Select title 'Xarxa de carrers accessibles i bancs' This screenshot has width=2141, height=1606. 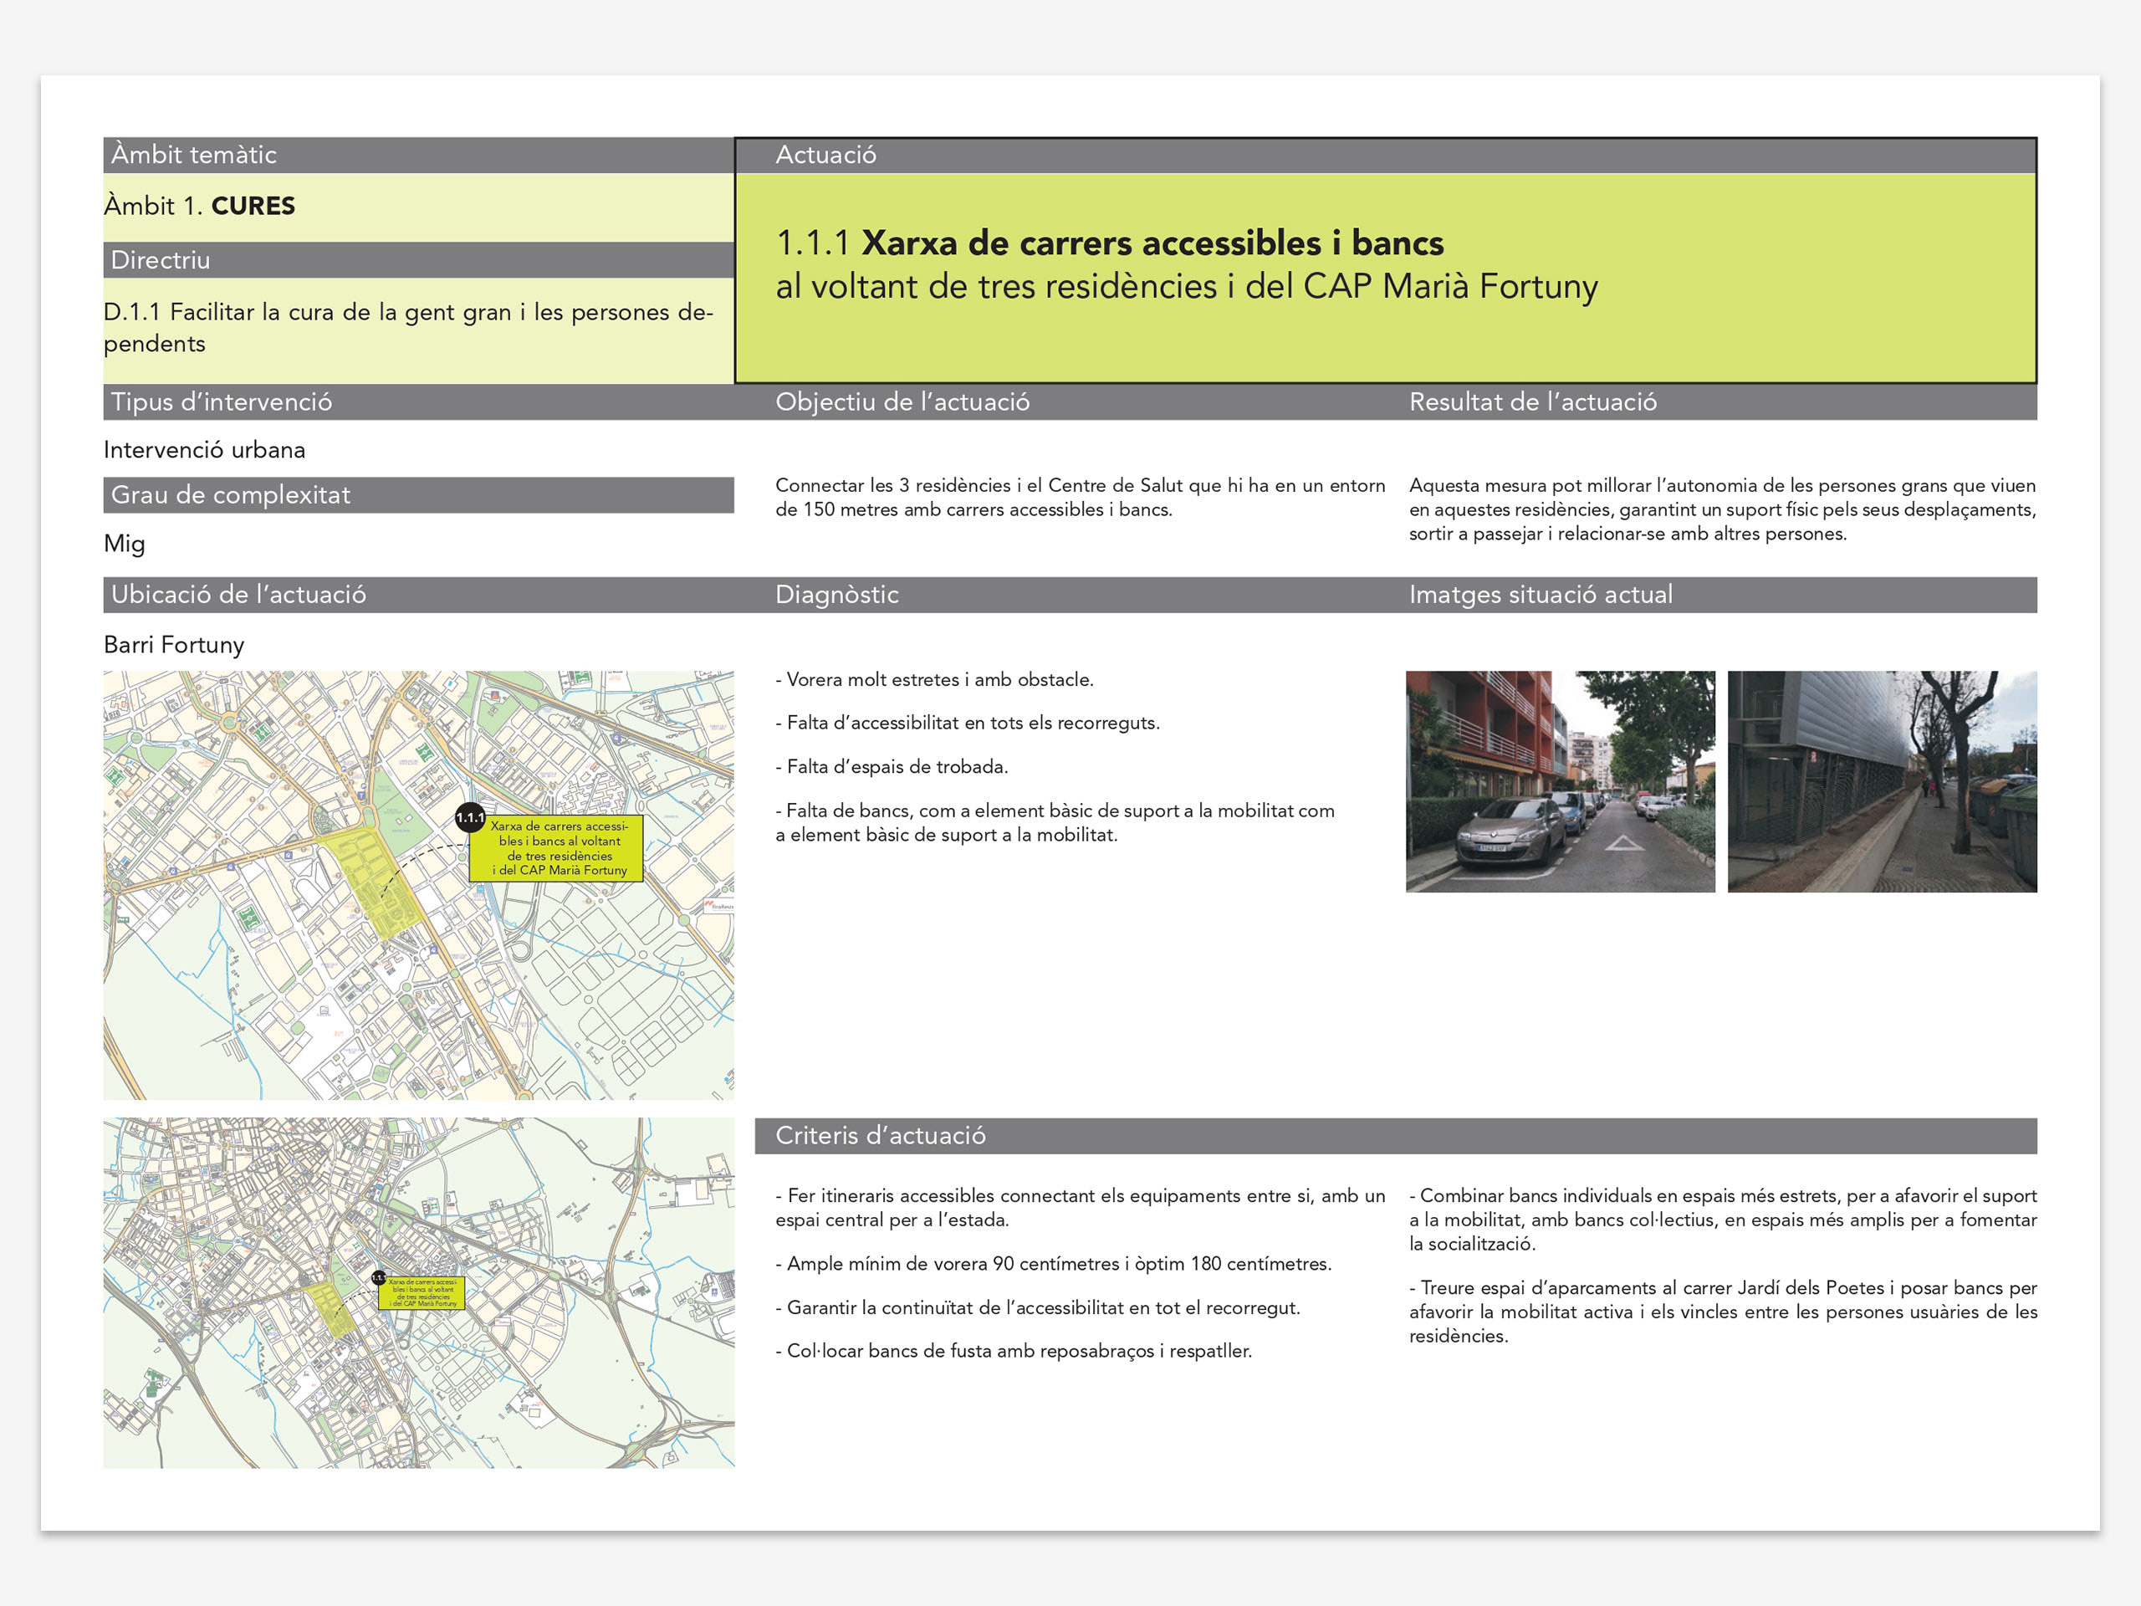(1152, 243)
